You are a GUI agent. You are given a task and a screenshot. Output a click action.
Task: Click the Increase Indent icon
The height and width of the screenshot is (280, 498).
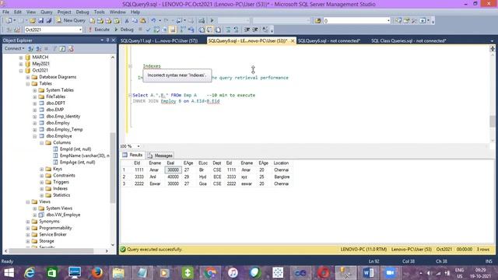[x=255, y=30]
